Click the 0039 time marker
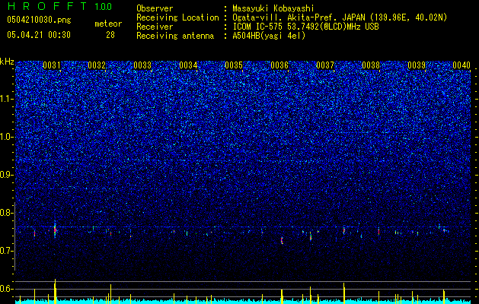Image resolution: width=479 pixels, height=304 pixels. (x=417, y=65)
